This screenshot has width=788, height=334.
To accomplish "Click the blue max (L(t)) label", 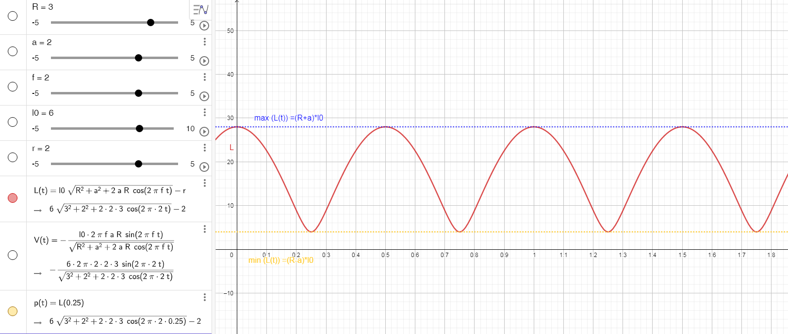I will (288, 118).
